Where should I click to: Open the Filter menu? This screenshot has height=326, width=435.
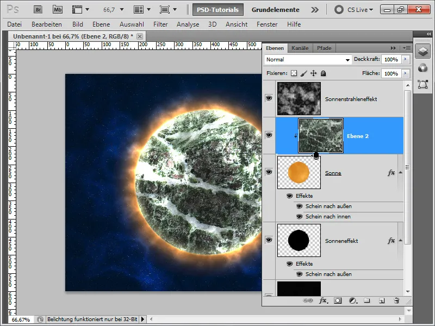[x=160, y=24]
